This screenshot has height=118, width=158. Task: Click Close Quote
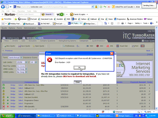(148, 41)
